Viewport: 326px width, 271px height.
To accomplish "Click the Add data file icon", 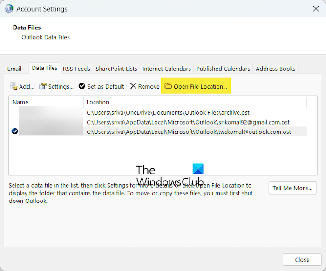I will (14, 86).
